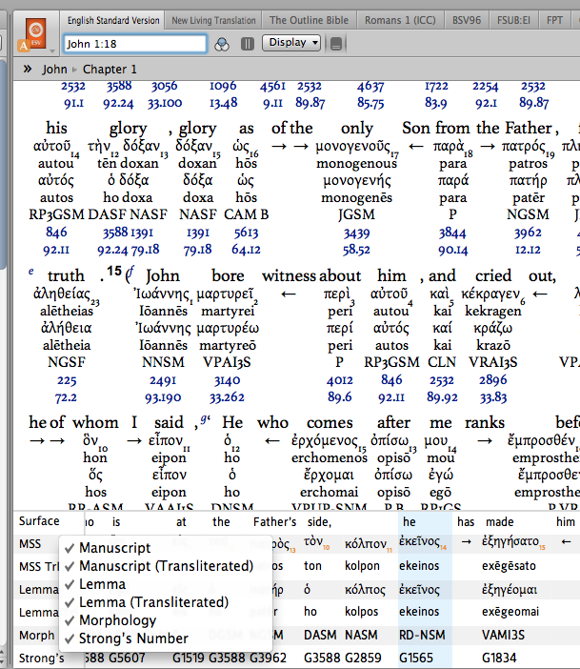Click ἐξηγήσατο in the interlinear pane
Screen dimensions: 580x669
[x=510, y=541]
